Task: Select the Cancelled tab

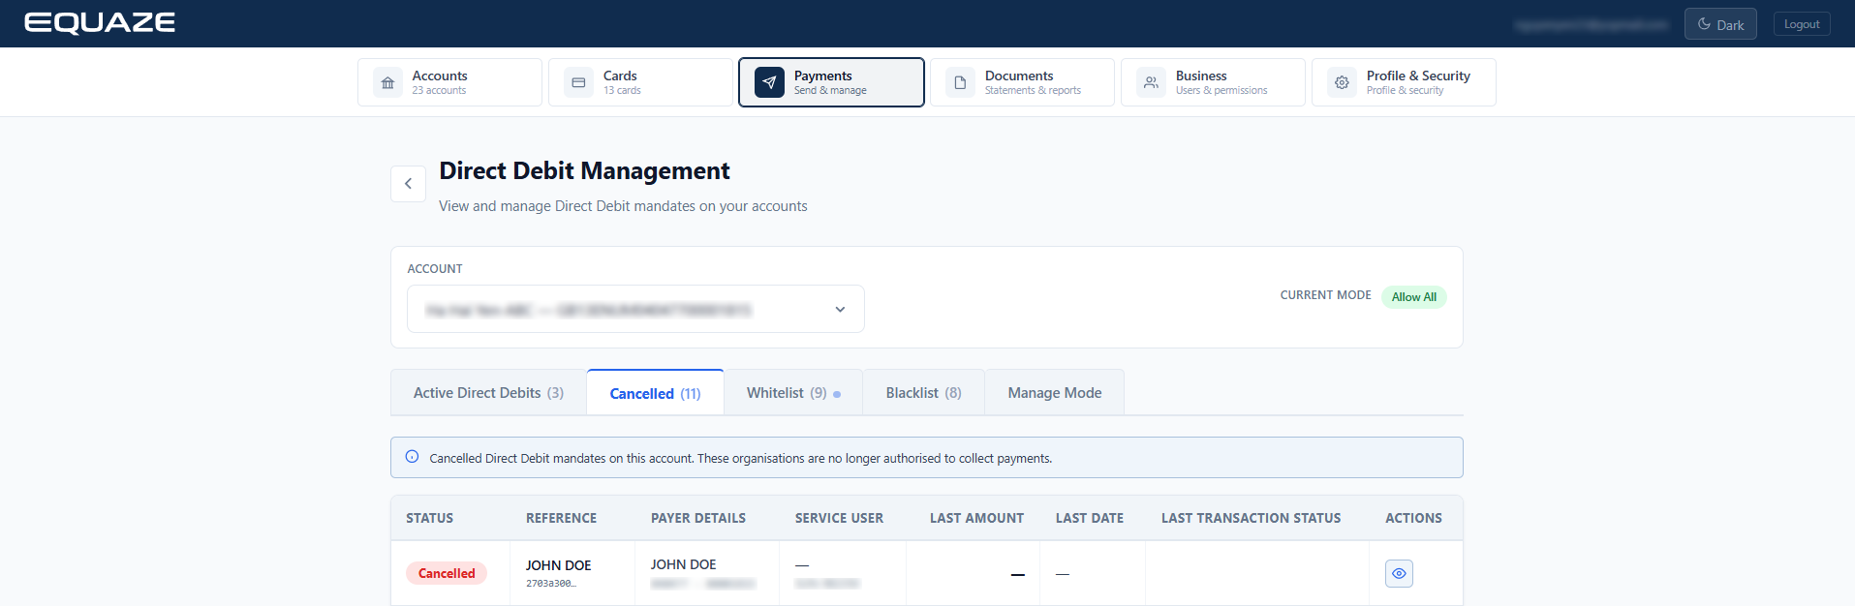Action: point(655,393)
